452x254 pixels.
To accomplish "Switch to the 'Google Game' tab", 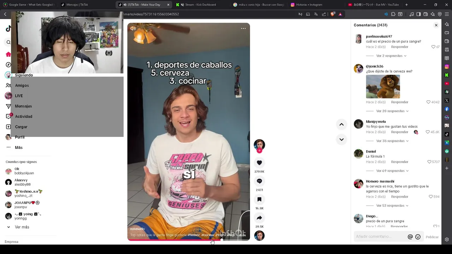I will click(x=29, y=5).
